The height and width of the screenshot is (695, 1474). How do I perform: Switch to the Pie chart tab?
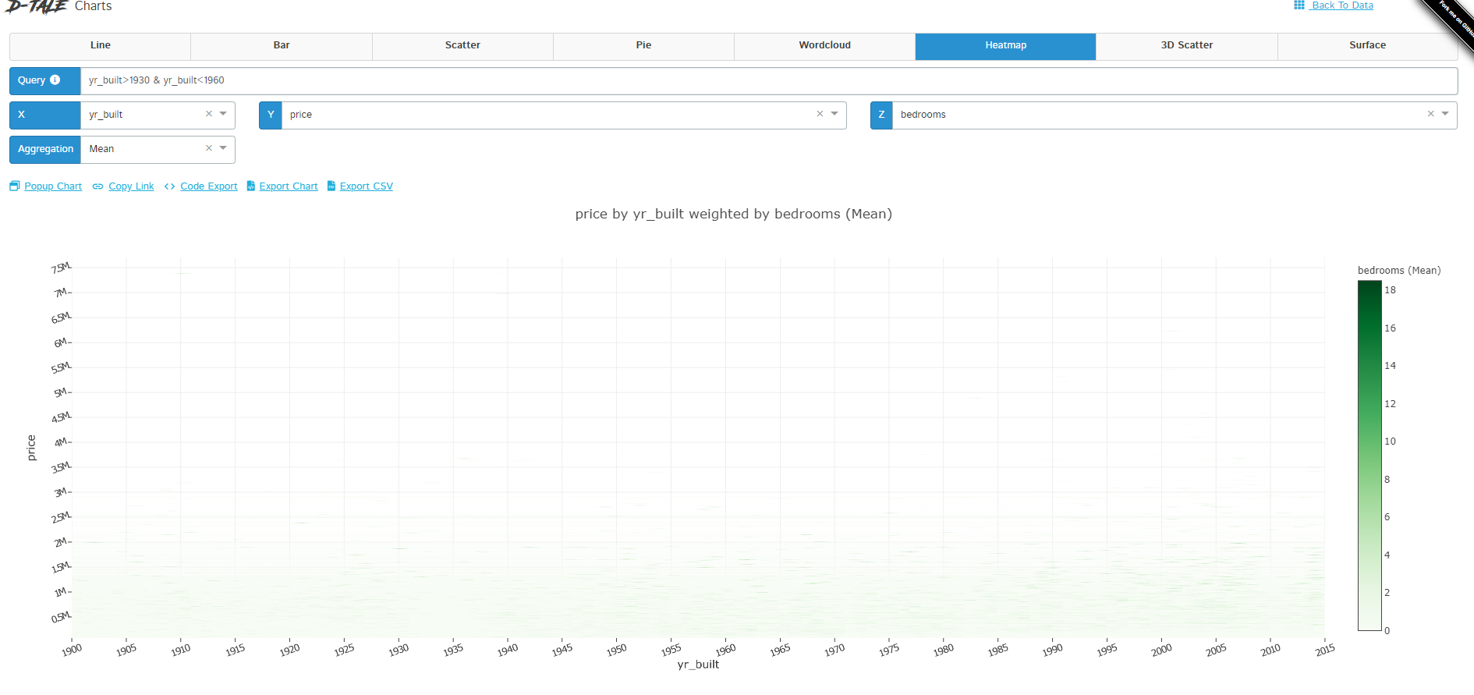coord(643,46)
